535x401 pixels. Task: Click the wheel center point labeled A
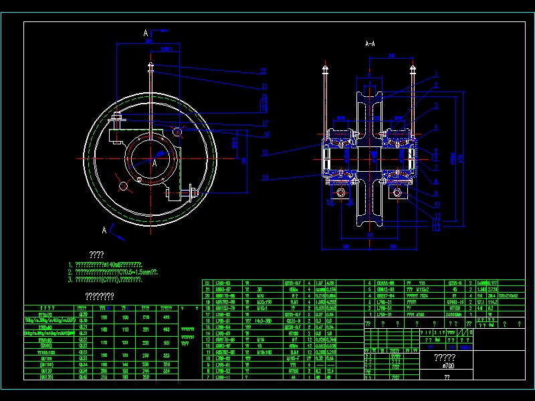pos(154,163)
